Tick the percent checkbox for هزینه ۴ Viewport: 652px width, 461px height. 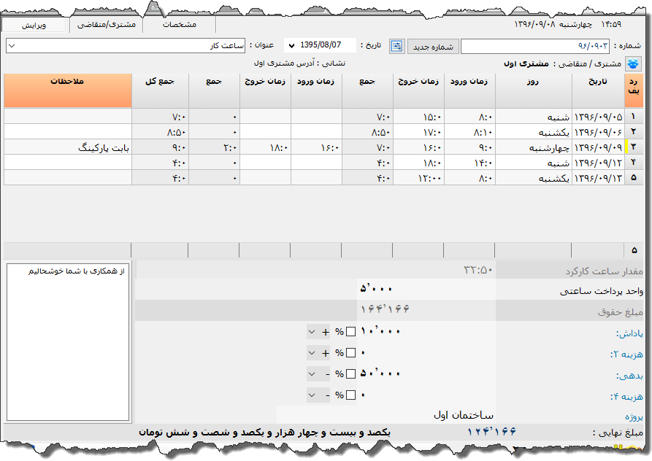click(351, 395)
